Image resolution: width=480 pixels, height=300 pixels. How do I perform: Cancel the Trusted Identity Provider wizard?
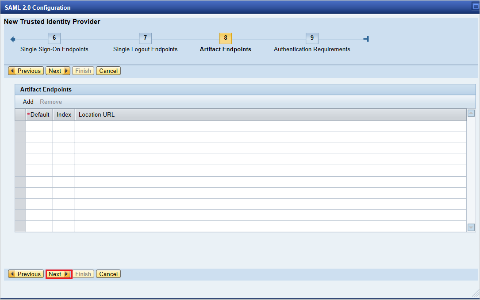click(x=108, y=71)
